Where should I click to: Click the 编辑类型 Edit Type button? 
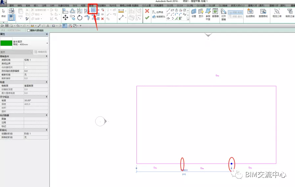click(41, 52)
